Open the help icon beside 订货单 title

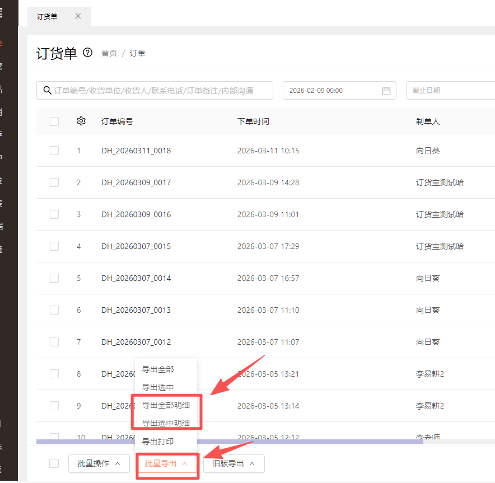point(87,53)
